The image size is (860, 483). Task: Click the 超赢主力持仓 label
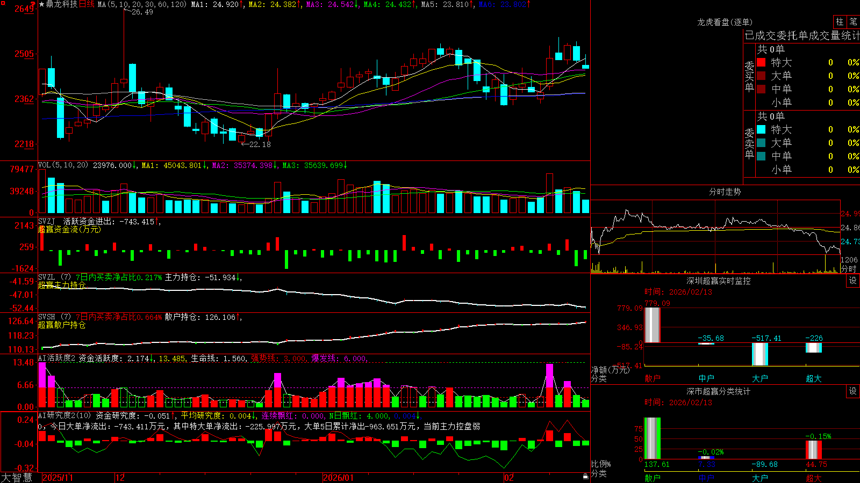pos(62,285)
